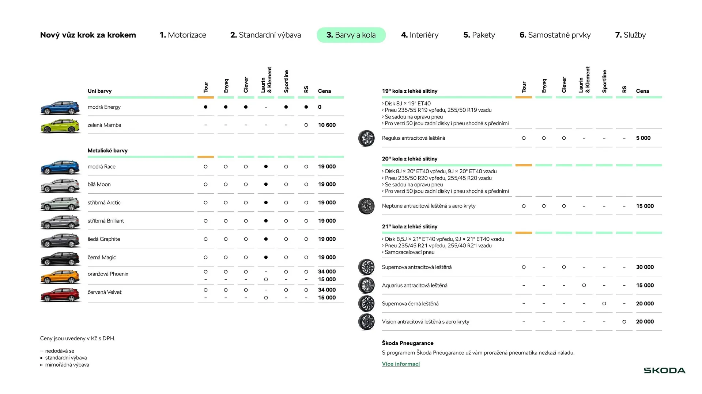Click the Neptune aero wheel icon
Viewport: 702px width, 394px height.
point(366,206)
